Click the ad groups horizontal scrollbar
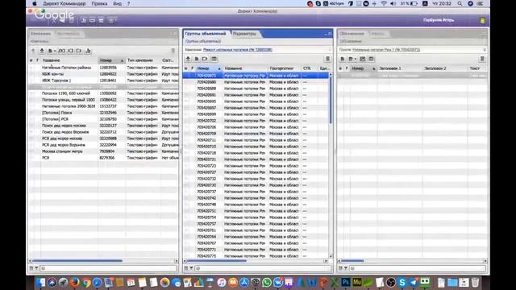Viewport: 516px width, 290px height. (217, 261)
